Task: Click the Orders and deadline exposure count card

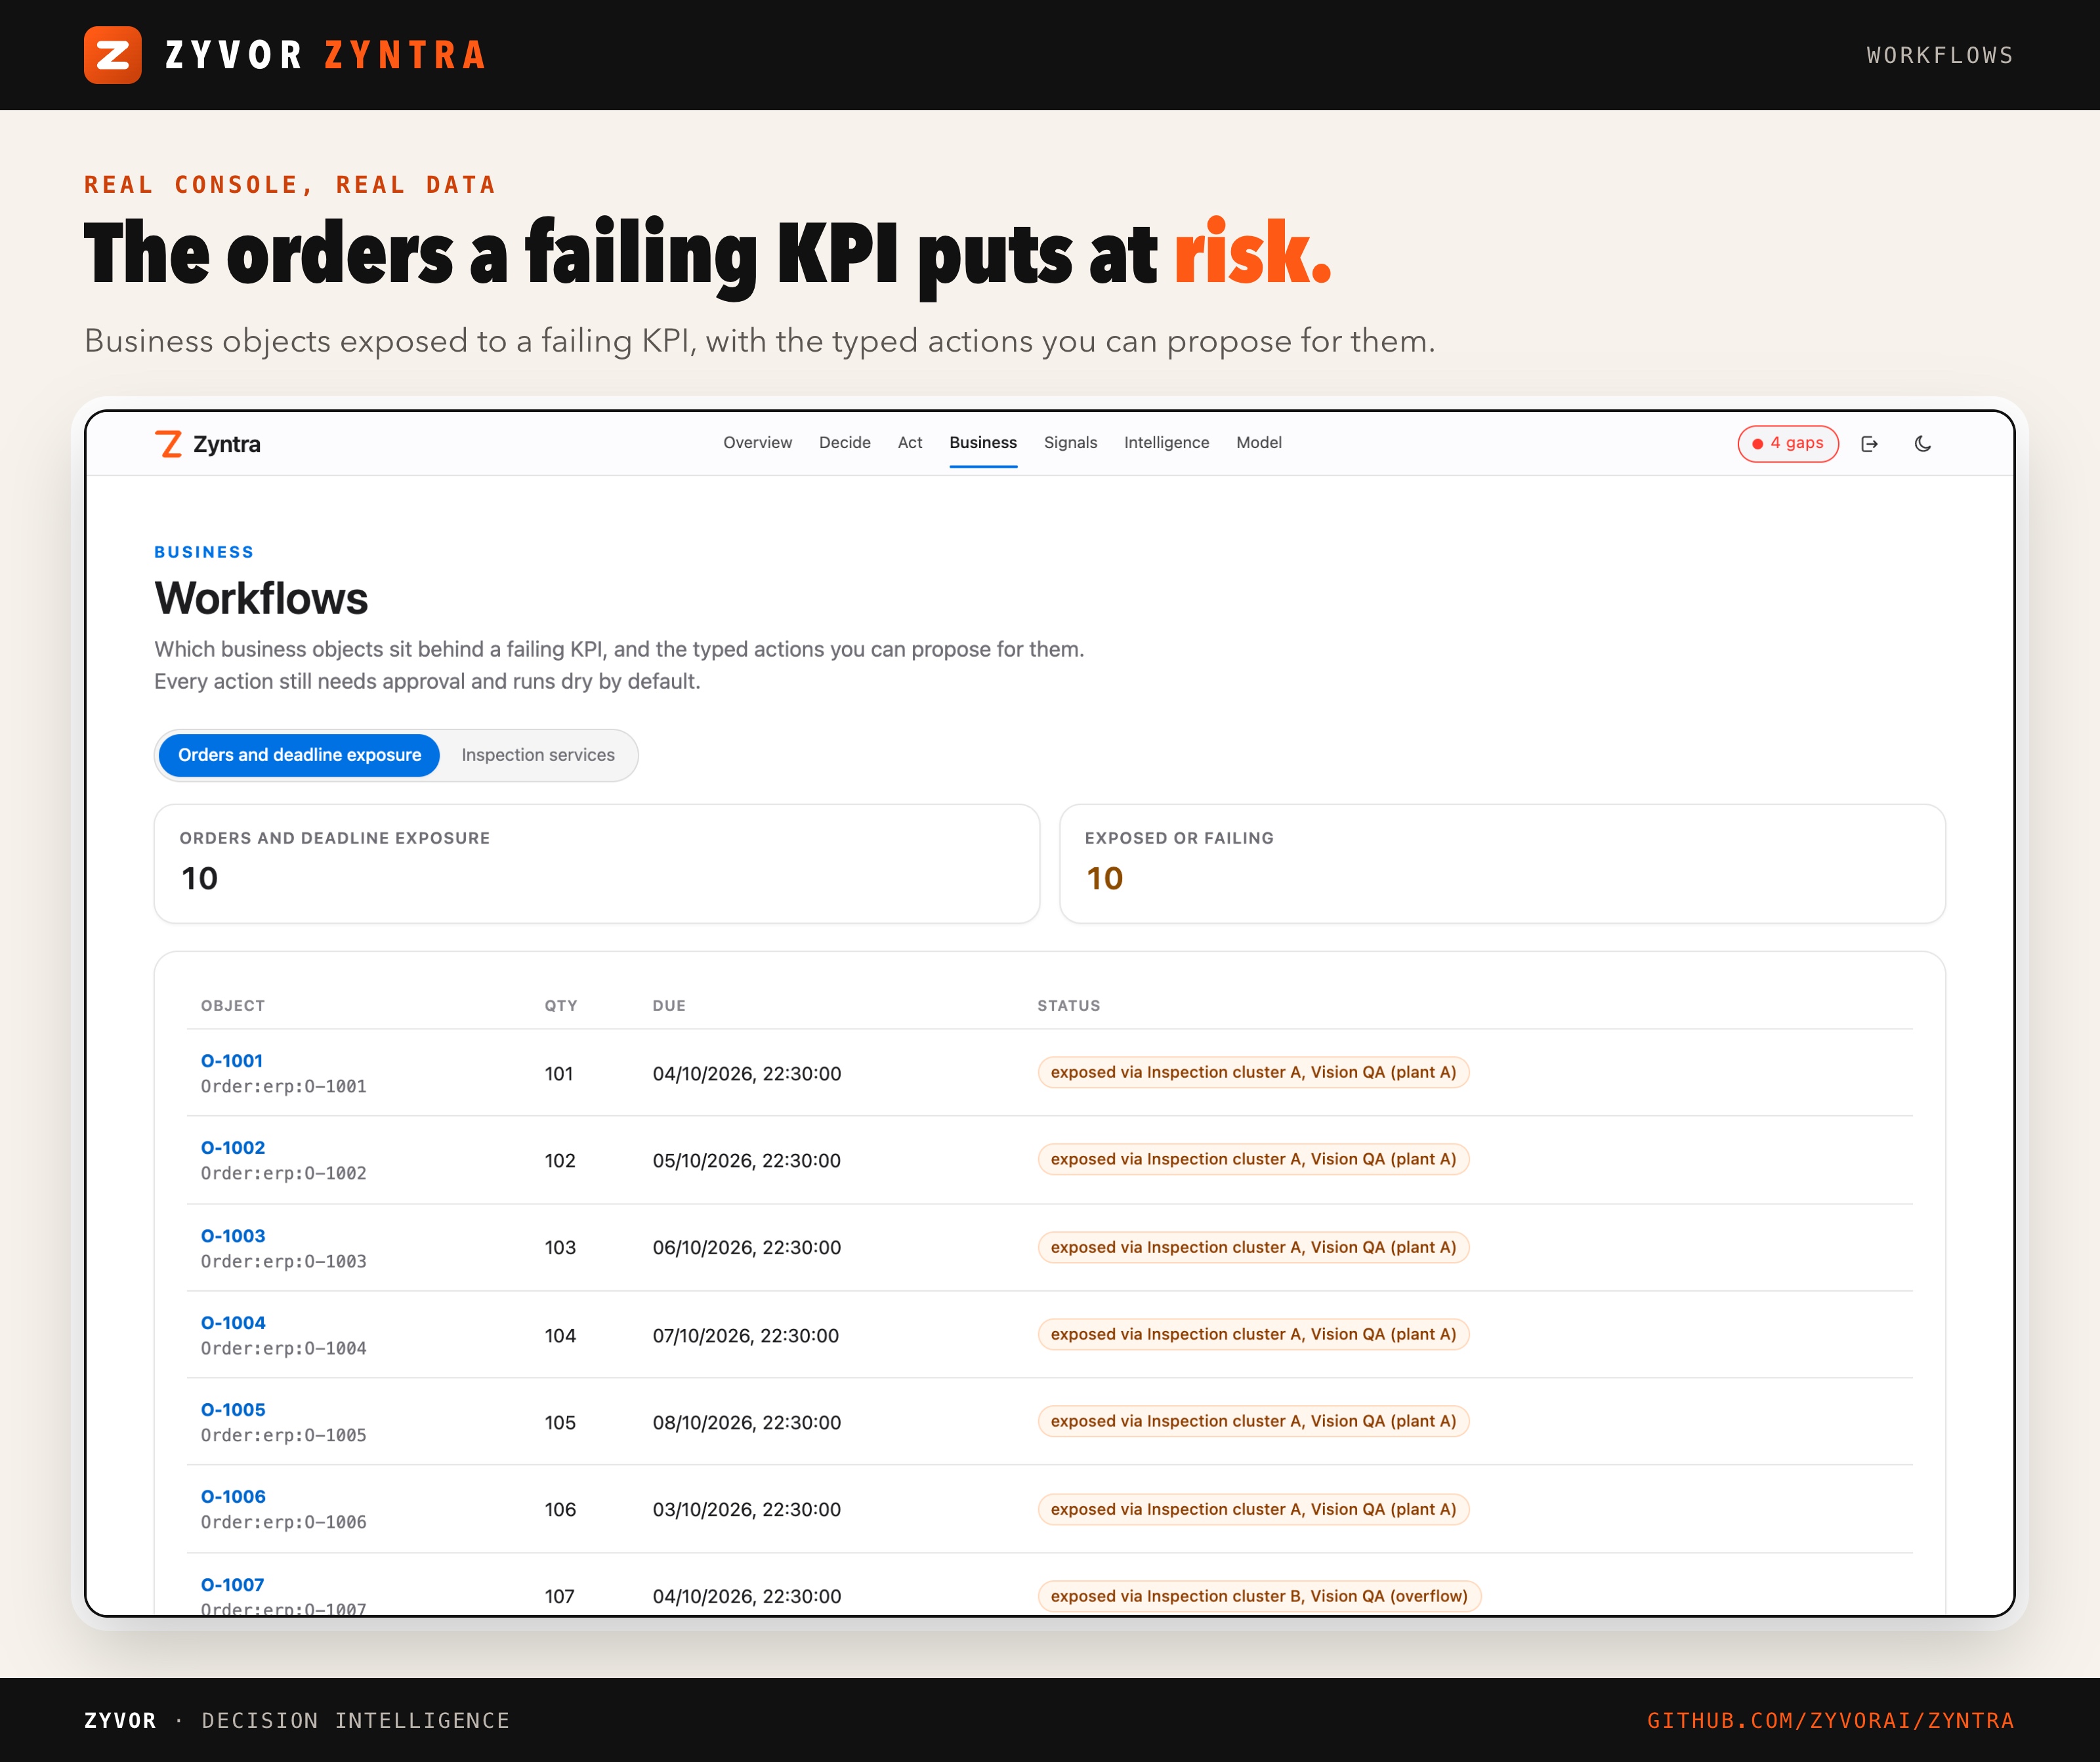Action: pos(597,863)
